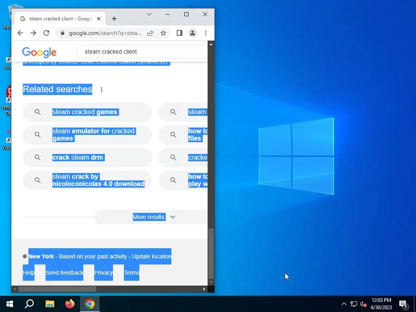Expand More results
Screen dimensions: 416x312
coord(151,217)
